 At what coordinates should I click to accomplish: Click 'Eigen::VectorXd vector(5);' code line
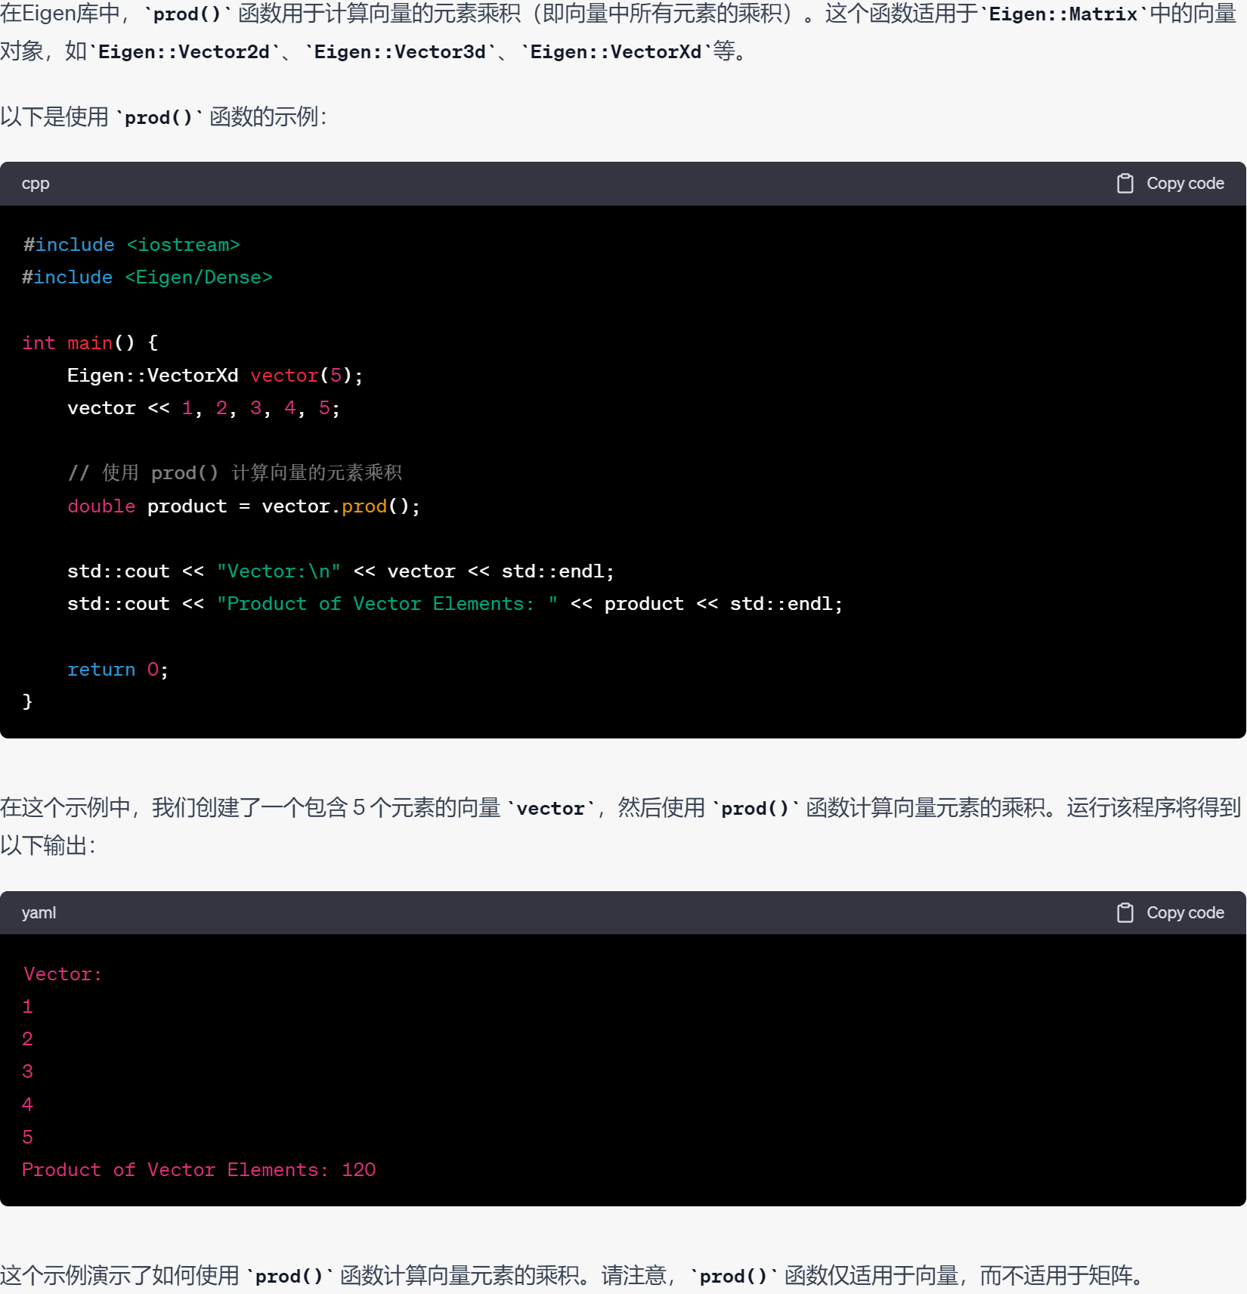215,376
